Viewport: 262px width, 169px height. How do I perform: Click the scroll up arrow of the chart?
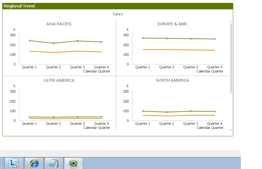231,21
